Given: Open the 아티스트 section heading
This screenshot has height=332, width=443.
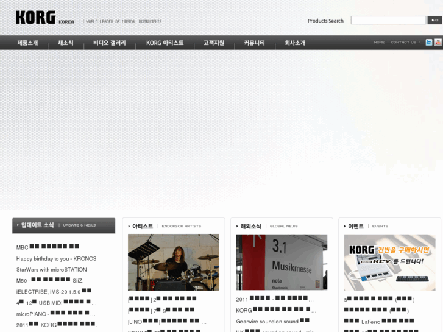Looking at the screenshot, I should 143,226.
